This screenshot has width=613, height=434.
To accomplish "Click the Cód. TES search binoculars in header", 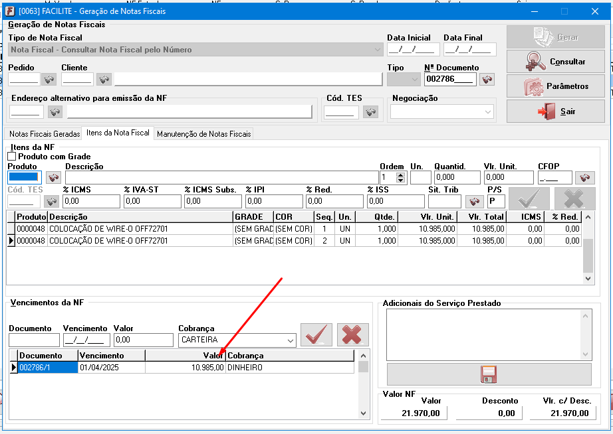I will pos(370,112).
